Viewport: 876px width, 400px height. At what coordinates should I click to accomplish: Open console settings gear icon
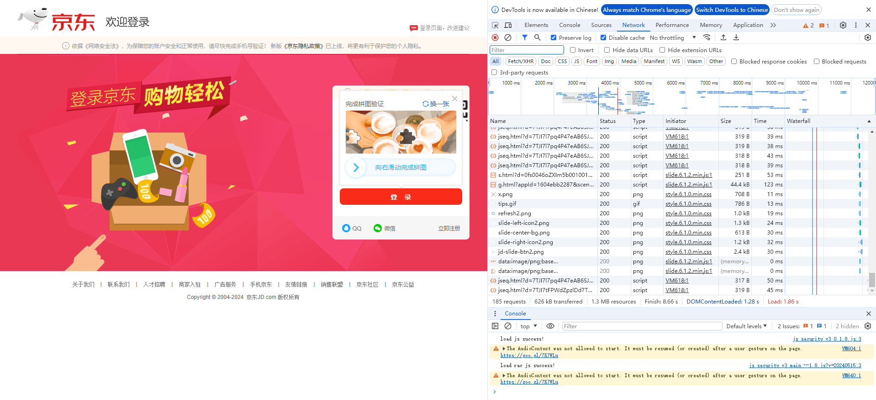(868, 326)
